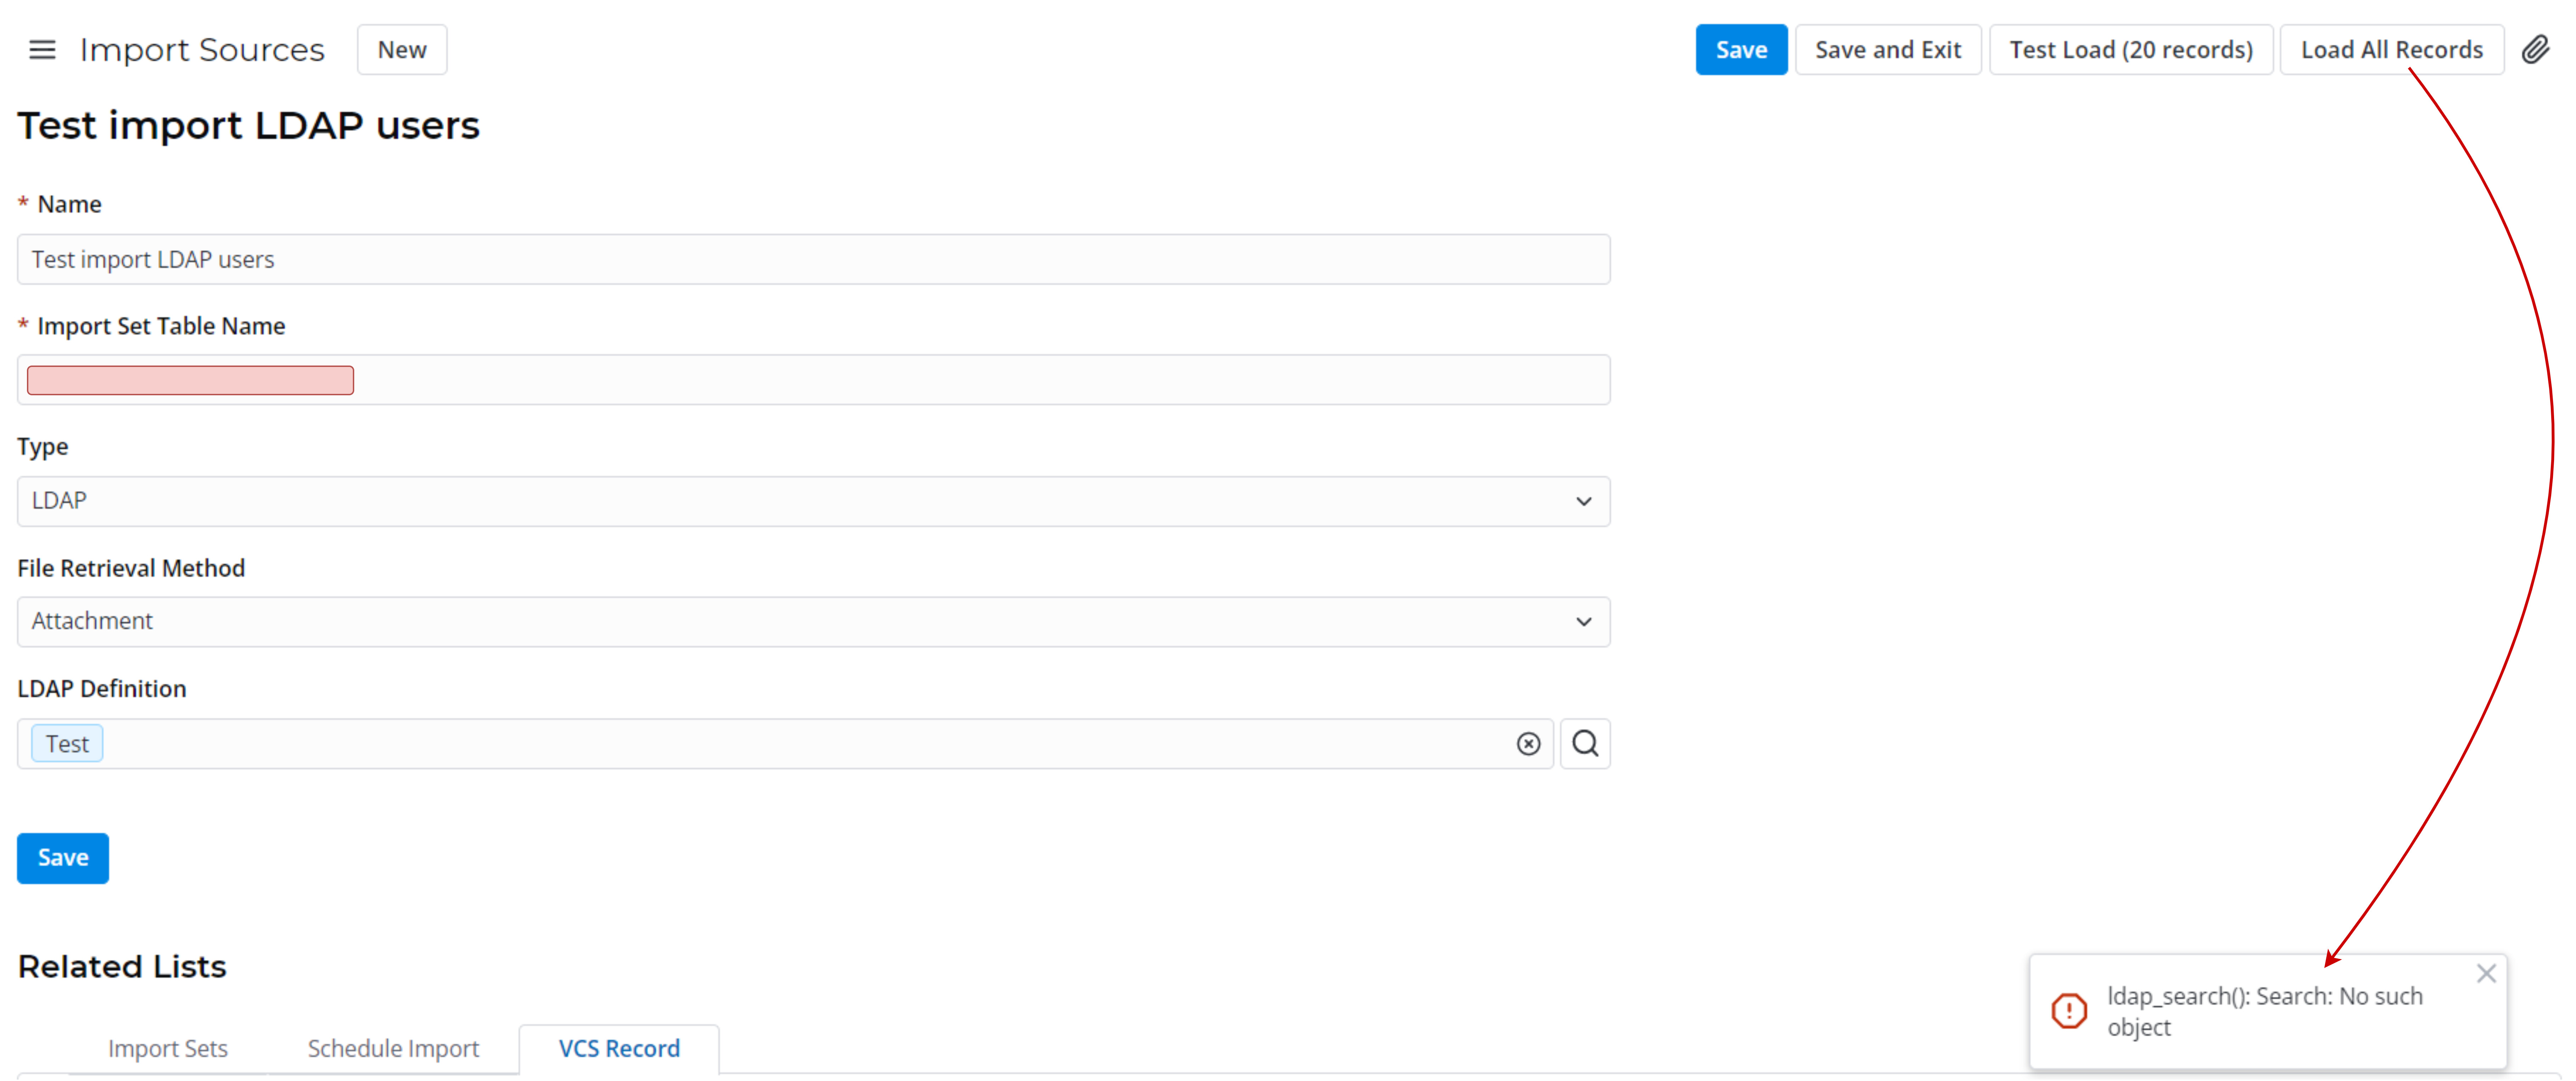
Task: Click Save and Exit
Action: click(x=1888, y=50)
